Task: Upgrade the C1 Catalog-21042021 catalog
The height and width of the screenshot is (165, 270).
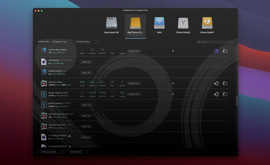Action: click(86, 137)
